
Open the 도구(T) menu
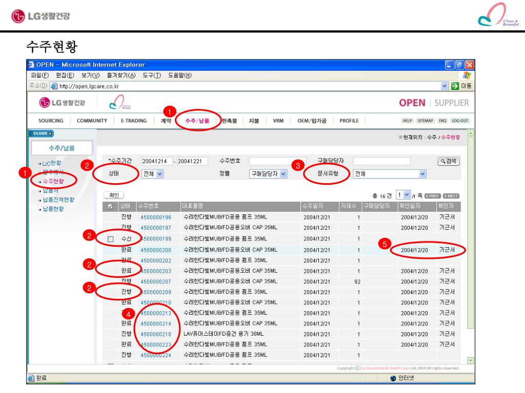pos(152,75)
